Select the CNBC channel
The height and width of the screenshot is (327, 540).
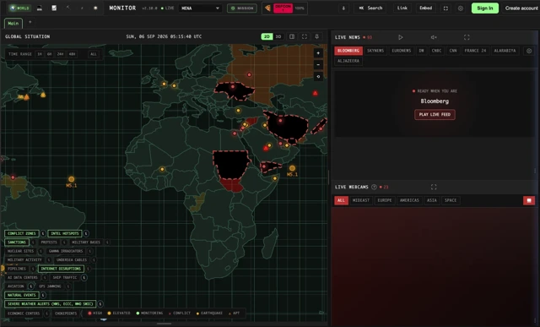point(436,51)
